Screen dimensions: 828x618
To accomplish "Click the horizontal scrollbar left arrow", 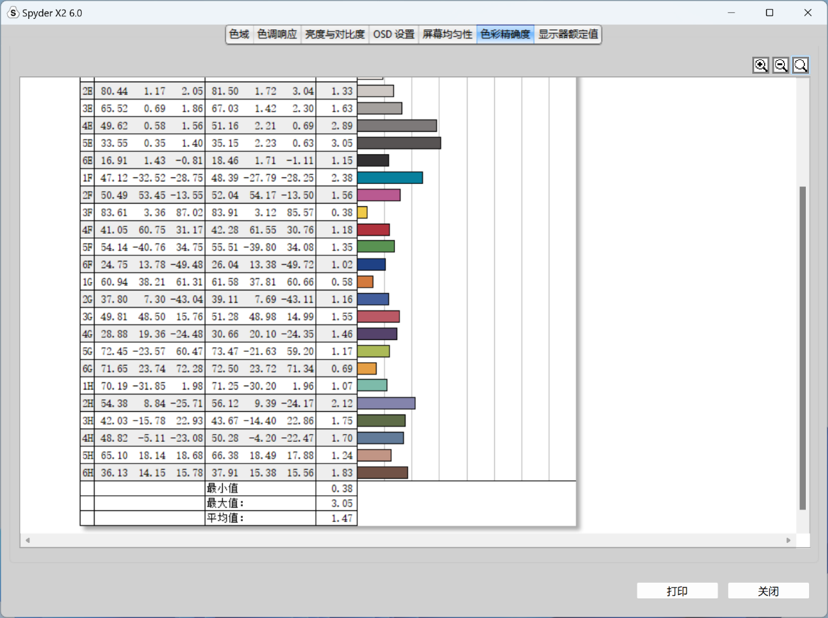I will click(x=27, y=540).
